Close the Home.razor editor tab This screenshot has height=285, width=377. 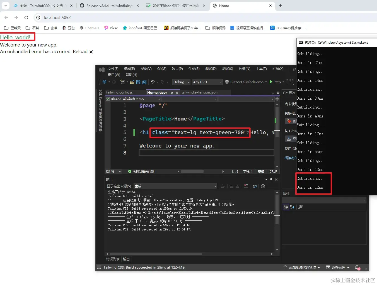click(177, 93)
